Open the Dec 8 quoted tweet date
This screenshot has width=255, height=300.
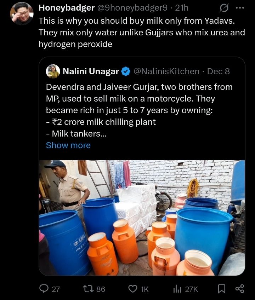pyautogui.click(x=219, y=71)
